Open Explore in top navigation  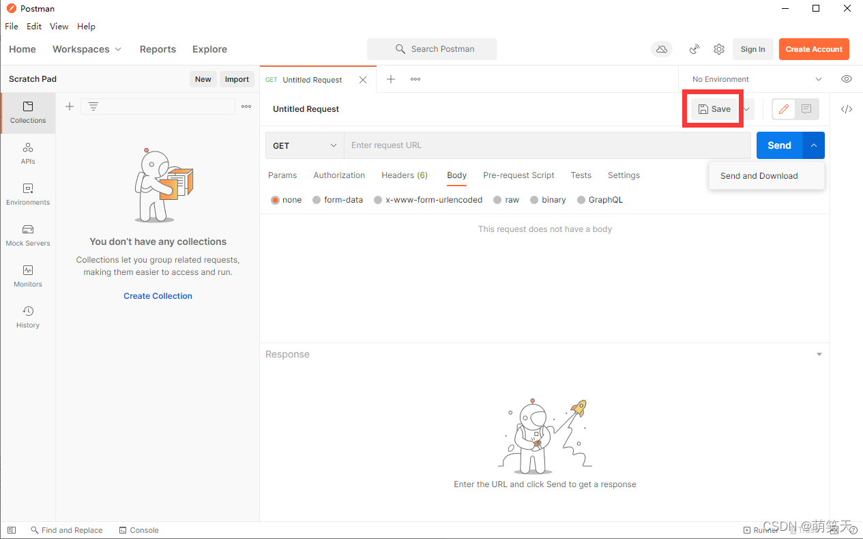(x=209, y=49)
